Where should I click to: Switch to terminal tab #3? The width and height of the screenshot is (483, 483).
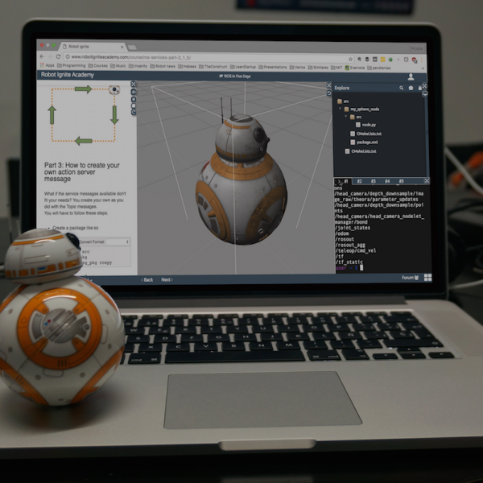[x=373, y=181]
